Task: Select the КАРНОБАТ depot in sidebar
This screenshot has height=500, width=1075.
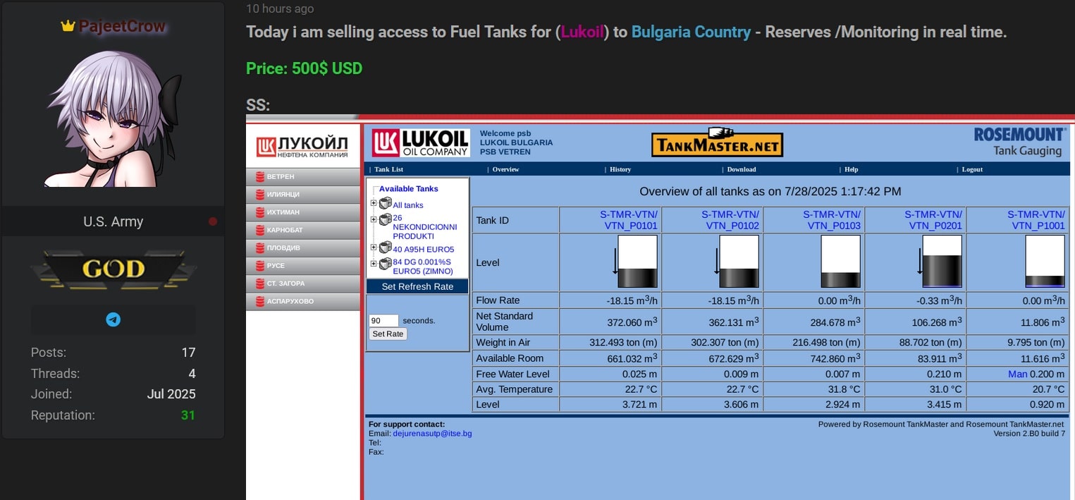Action: click(x=303, y=230)
